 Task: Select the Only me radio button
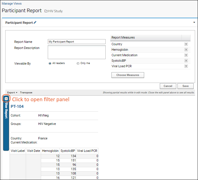coord(78,63)
